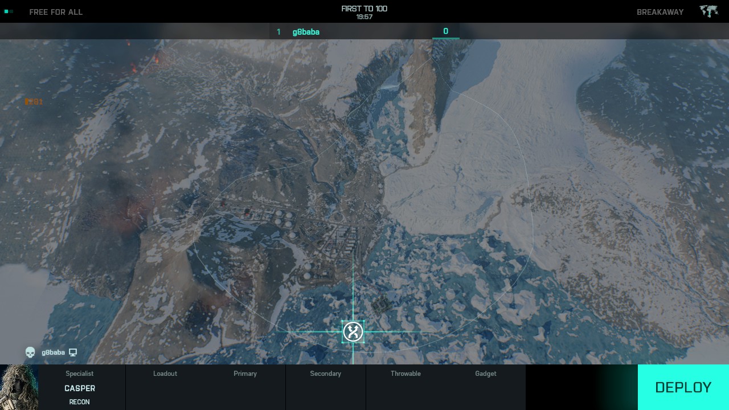Screen dimensions: 729x410
Task: Select the Primary weapon slot
Action: point(245,387)
